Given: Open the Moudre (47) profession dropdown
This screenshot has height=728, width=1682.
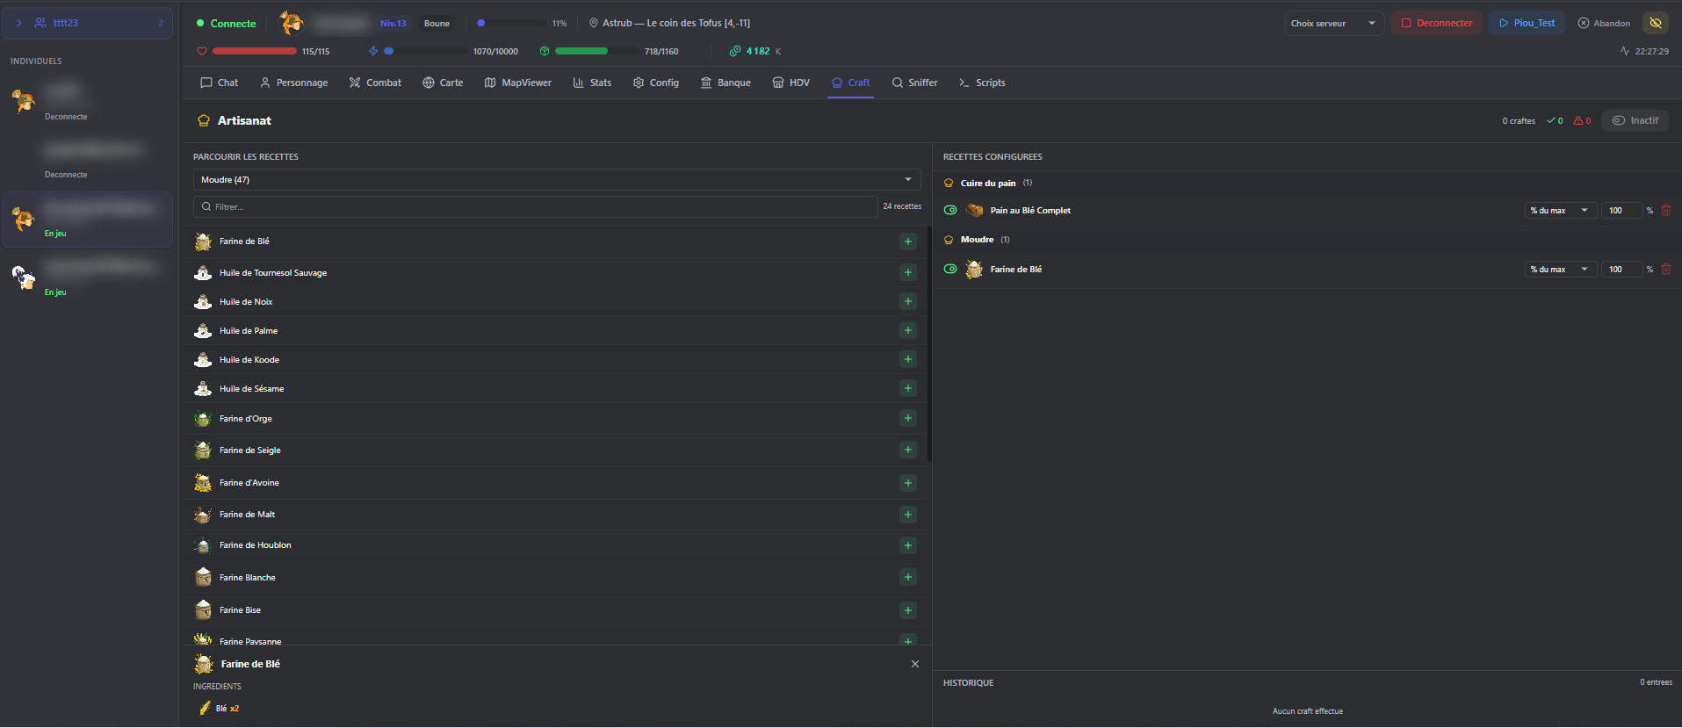Looking at the screenshot, I should pos(556,180).
